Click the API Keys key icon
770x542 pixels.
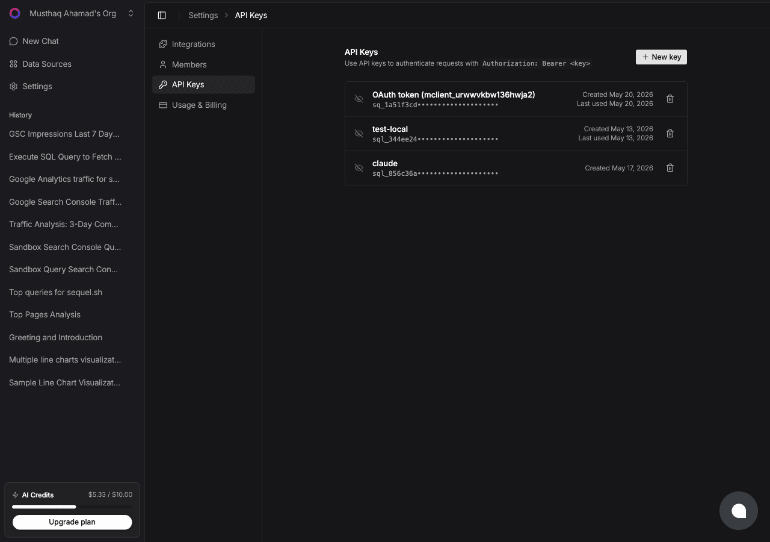click(162, 84)
